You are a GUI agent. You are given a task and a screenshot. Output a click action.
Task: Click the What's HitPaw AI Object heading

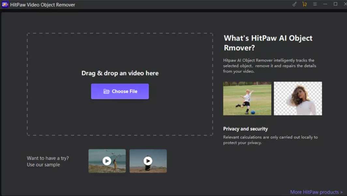pyautogui.click(x=268, y=38)
